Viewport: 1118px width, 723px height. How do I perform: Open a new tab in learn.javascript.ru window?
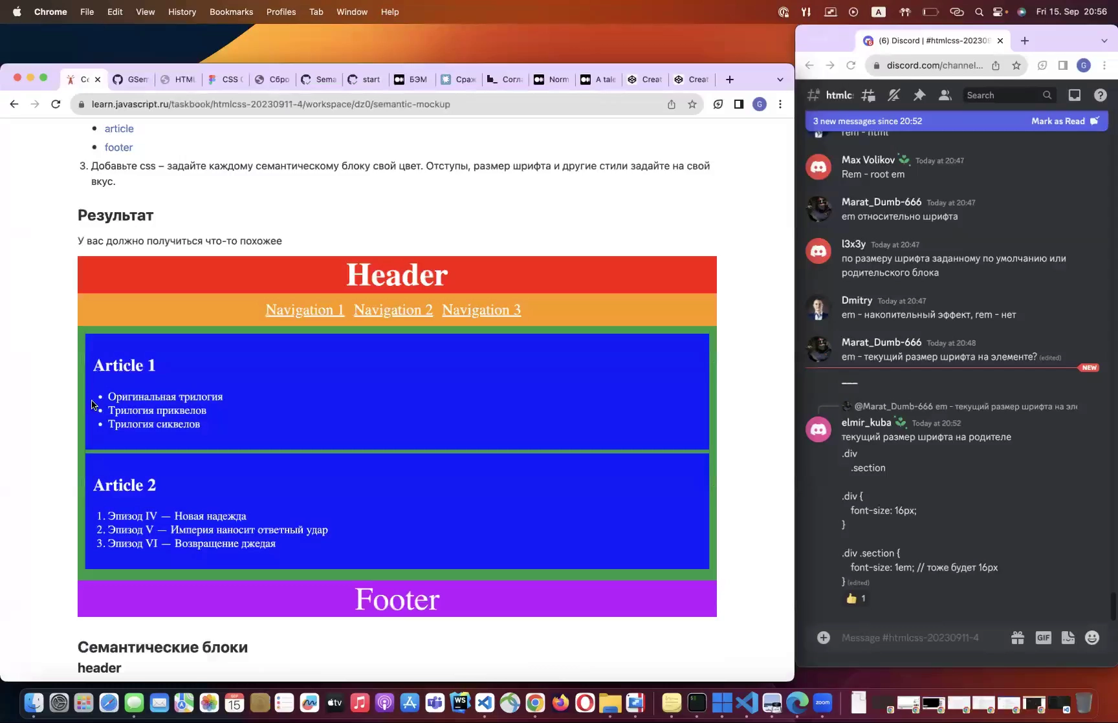click(730, 80)
